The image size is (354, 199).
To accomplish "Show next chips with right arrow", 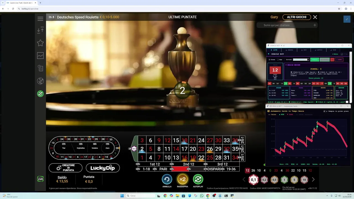I will click(x=313, y=180).
